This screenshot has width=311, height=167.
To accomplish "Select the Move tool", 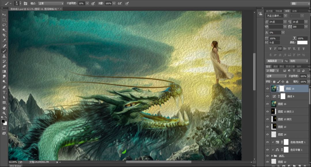I will click(x=4, y=15).
